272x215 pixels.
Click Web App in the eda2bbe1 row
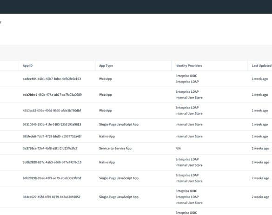click(x=106, y=95)
